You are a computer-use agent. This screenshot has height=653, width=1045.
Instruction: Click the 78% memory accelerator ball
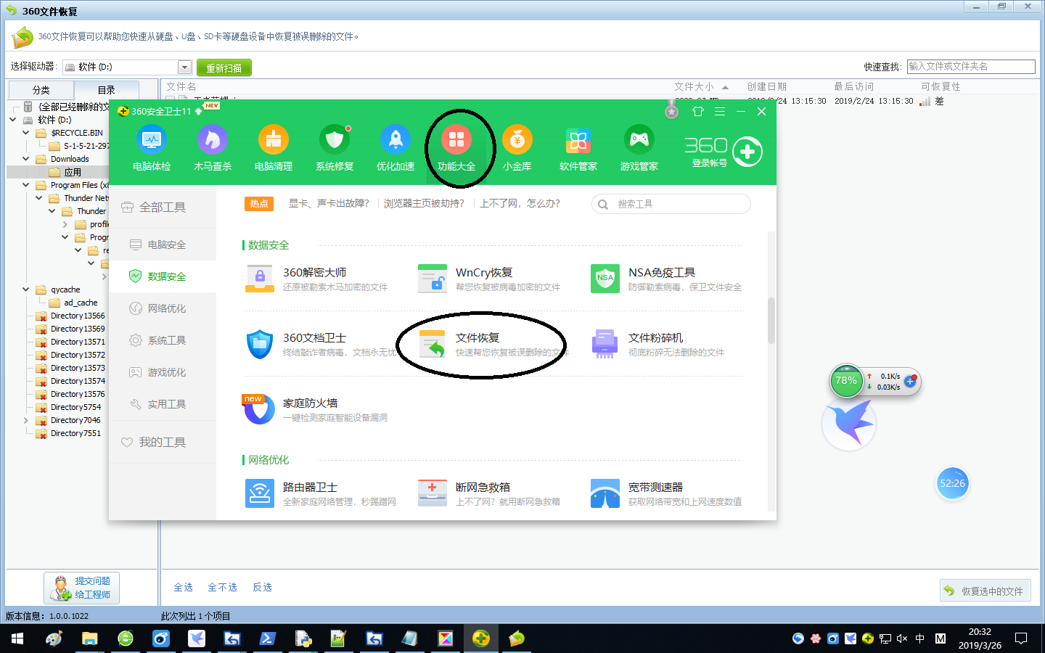pyautogui.click(x=846, y=380)
